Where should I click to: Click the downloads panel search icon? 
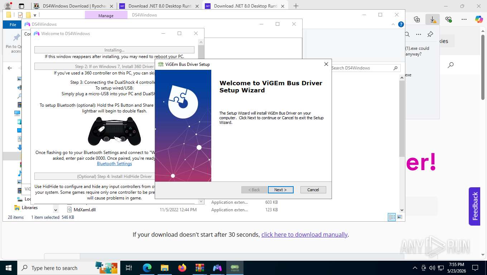point(407,34)
